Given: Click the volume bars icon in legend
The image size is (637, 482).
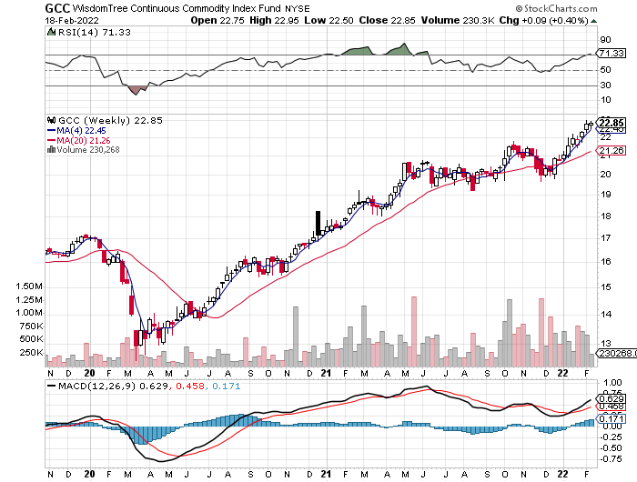Looking at the screenshot, I should 51,150.
